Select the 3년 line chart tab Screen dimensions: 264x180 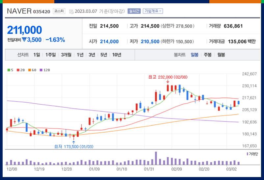(x=92, y=55)
